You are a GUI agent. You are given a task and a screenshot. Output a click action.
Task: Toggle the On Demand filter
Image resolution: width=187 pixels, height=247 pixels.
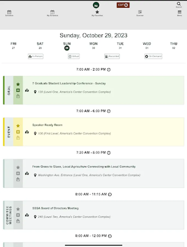click(153, 56)
